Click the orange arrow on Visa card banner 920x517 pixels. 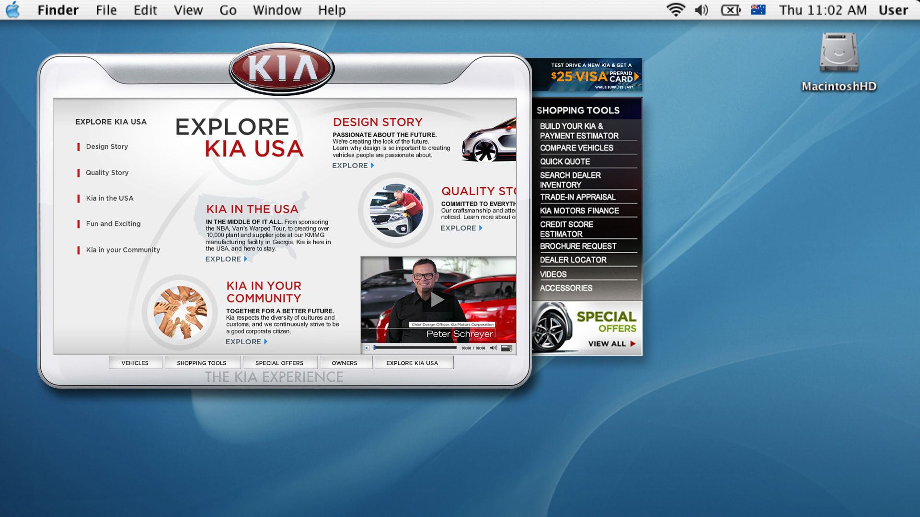point(637,77)
